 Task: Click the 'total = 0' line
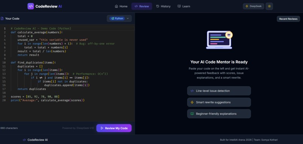coord(25,36)
